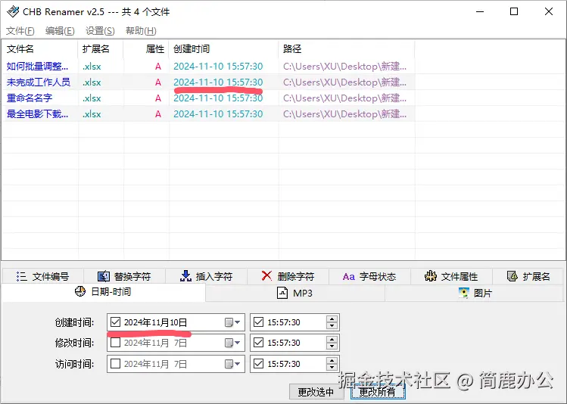The height and width of the screenshot is (404, 567).
Task: Decrease the 访问时间 time spinner down arrow
Action: (x=332, y=367)
